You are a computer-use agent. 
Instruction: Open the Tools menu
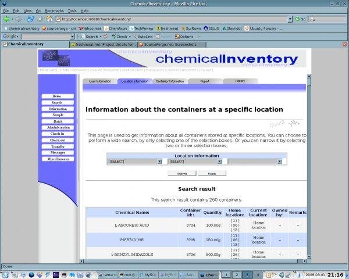[x=72, y=10]
